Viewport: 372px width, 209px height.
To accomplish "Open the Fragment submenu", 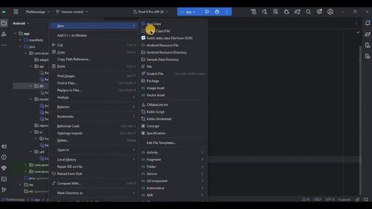I will (x=173, y=160).
